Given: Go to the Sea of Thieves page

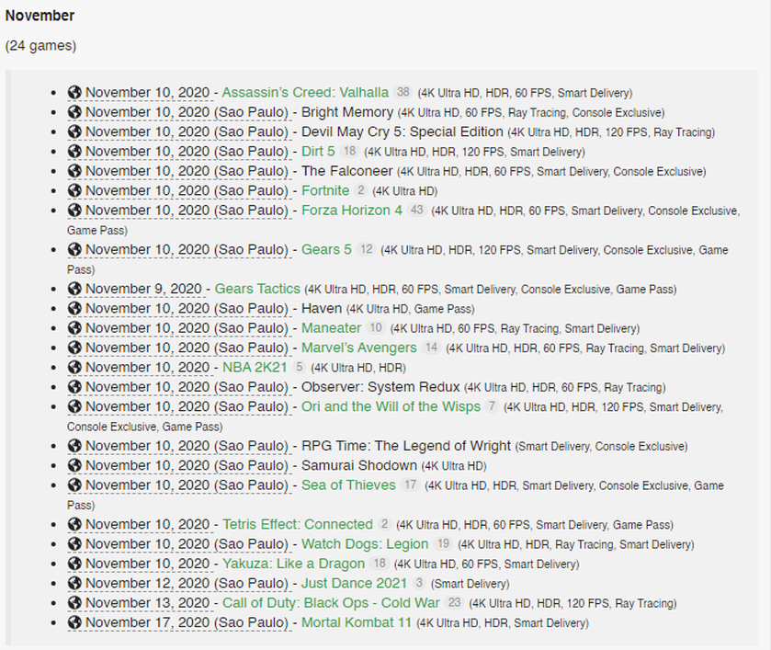Looking at the screenshot, I should (x=348, y=485).
